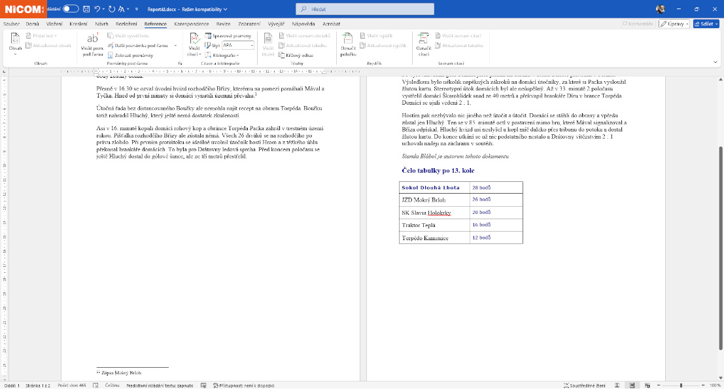
Task: Switch to the Vložení tab
Action: coord(54,24)
